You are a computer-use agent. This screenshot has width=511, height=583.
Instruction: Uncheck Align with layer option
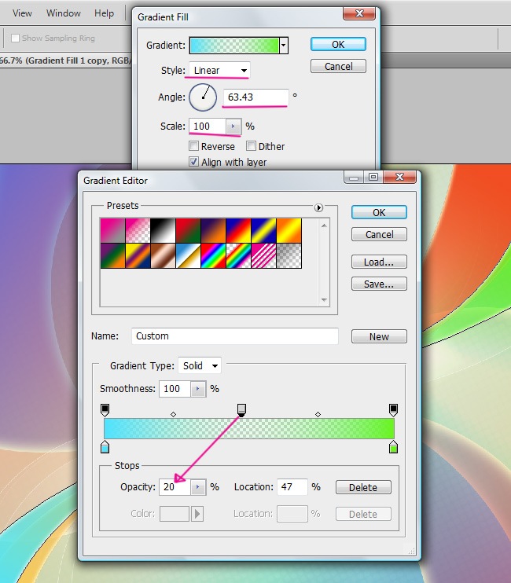tap(194, 162)
